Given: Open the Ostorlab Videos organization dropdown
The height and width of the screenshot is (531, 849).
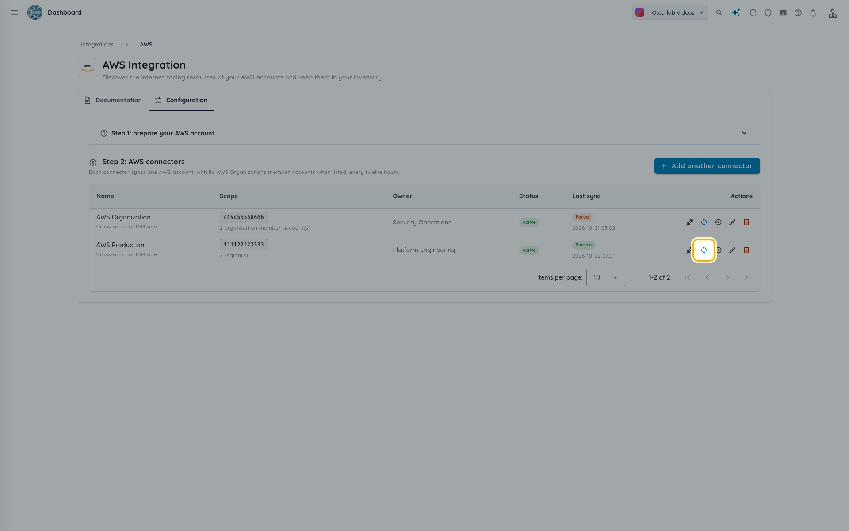Looking at the screenshot, I should coord(670,12).
